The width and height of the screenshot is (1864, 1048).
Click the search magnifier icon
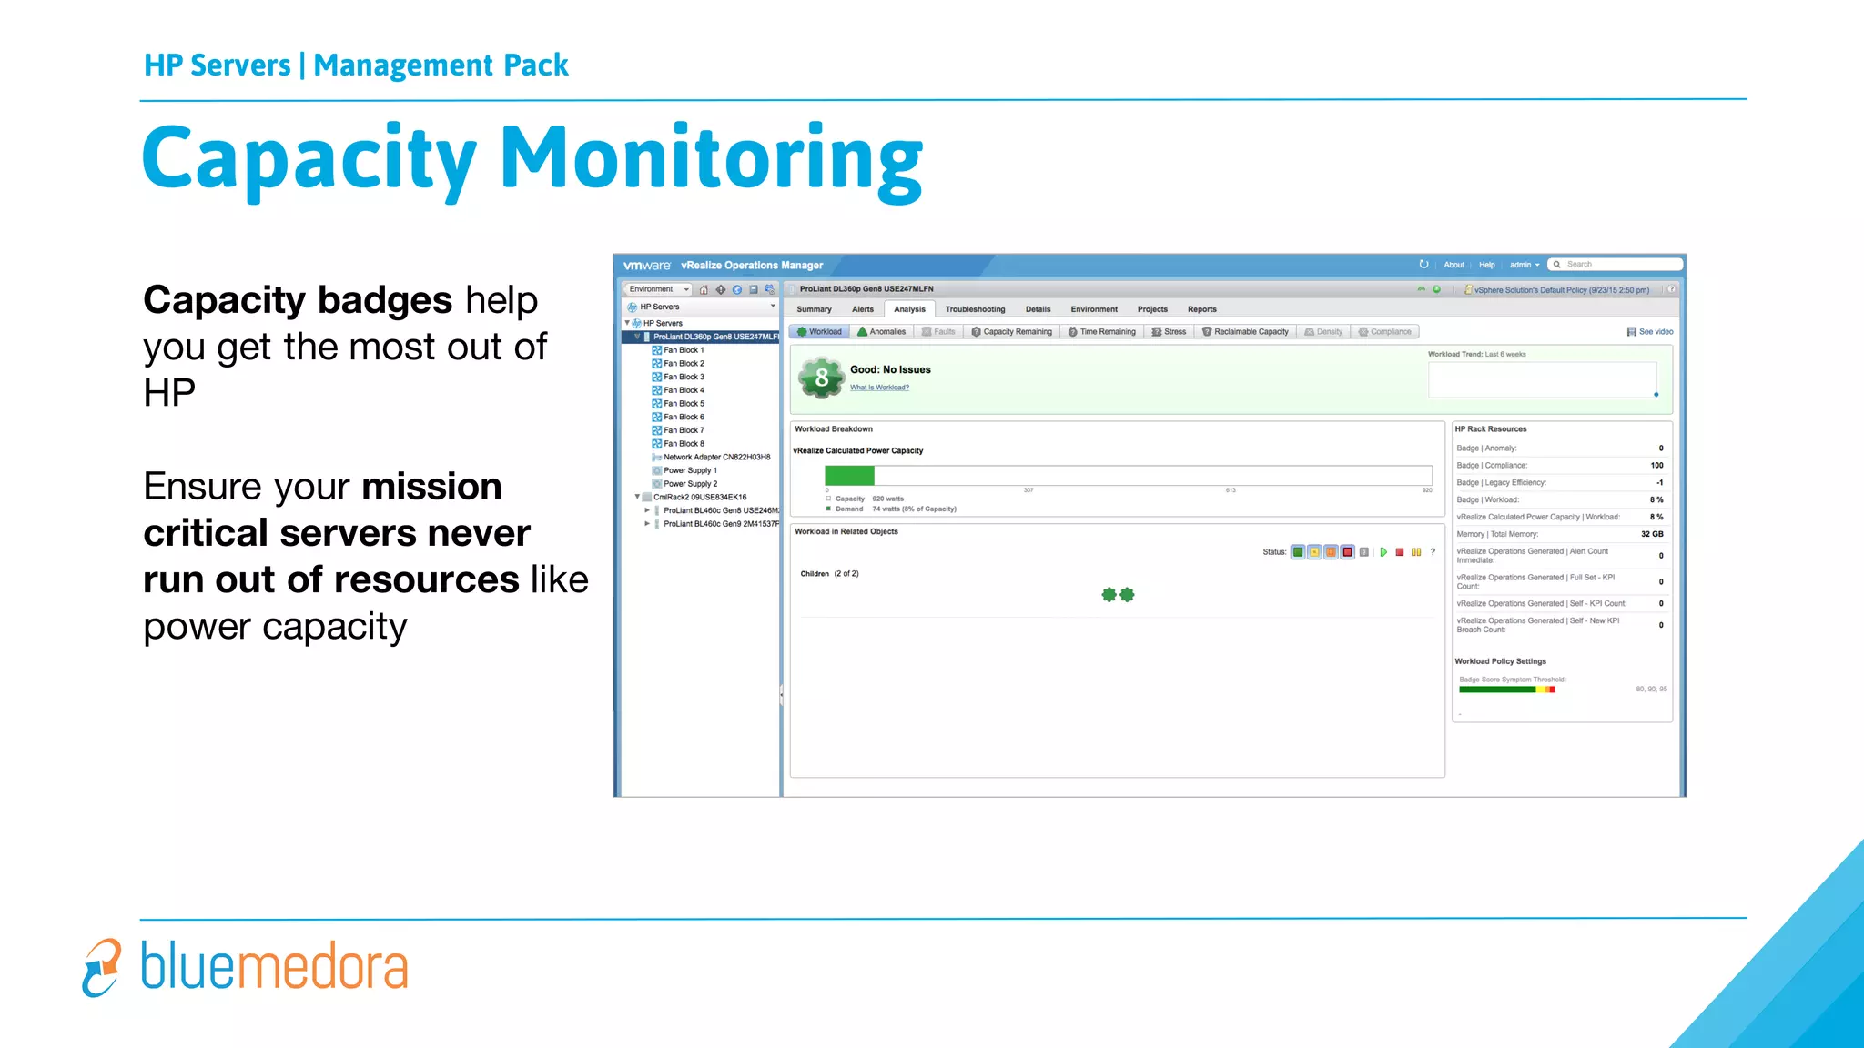point(1557,265)
